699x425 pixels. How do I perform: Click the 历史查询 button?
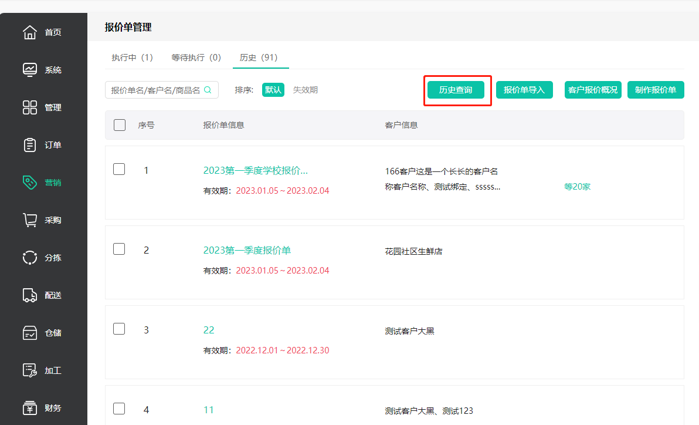click(457, 90)
